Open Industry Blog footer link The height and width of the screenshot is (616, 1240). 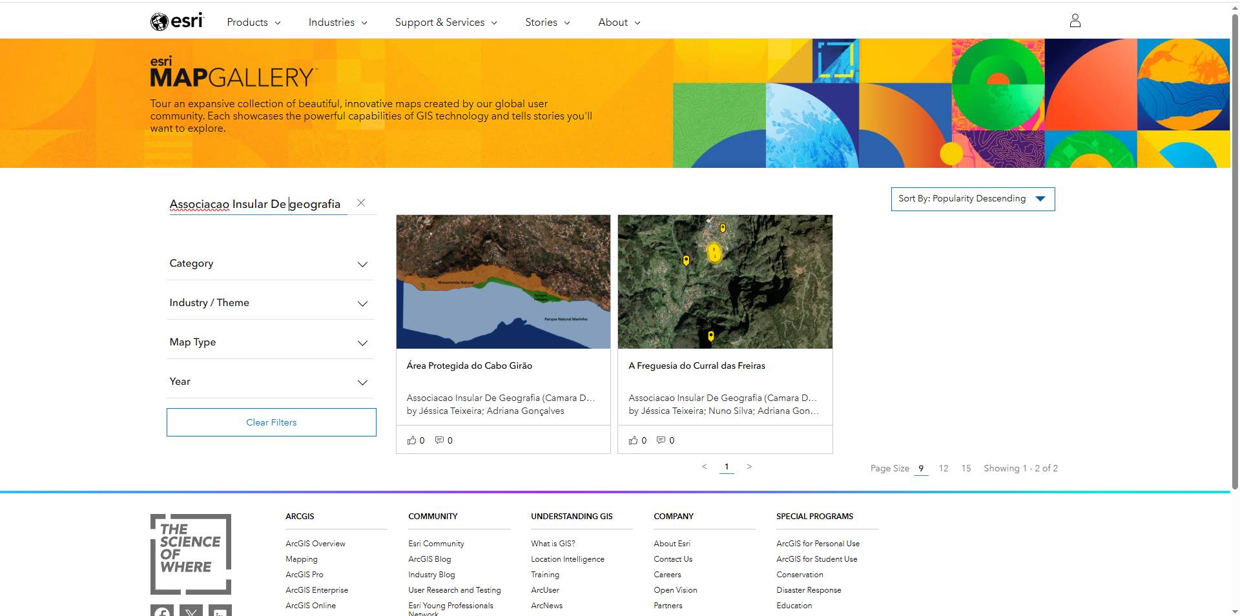431,575
